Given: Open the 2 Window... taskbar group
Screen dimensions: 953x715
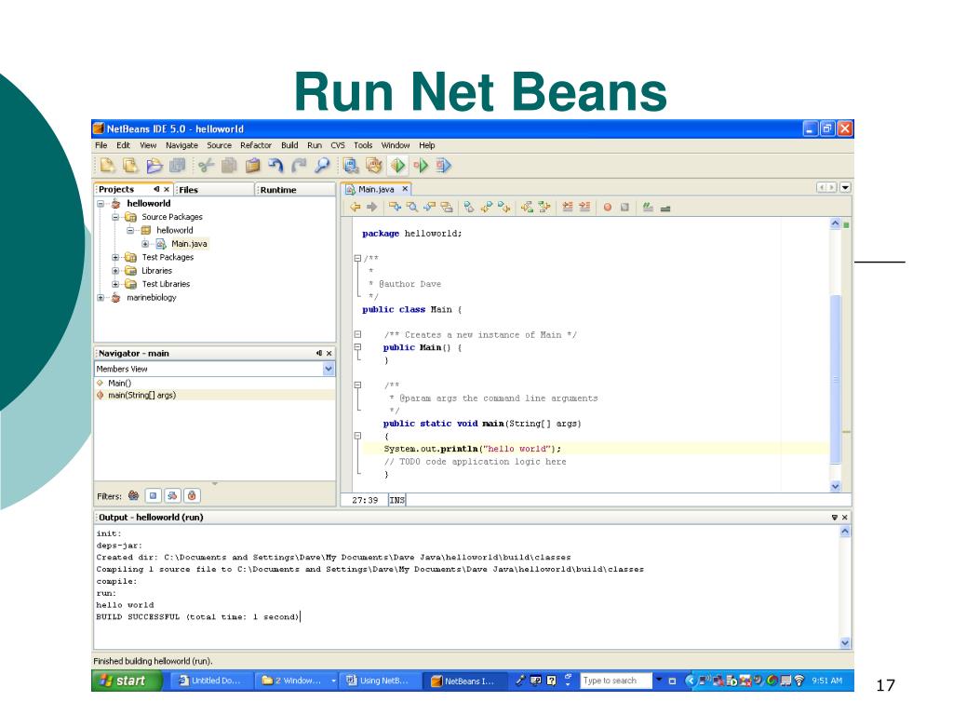Looking at the screenshot, I should [298, 681].
